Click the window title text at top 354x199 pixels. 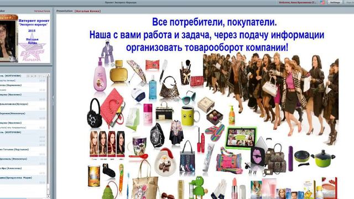(x=121, y=2)
